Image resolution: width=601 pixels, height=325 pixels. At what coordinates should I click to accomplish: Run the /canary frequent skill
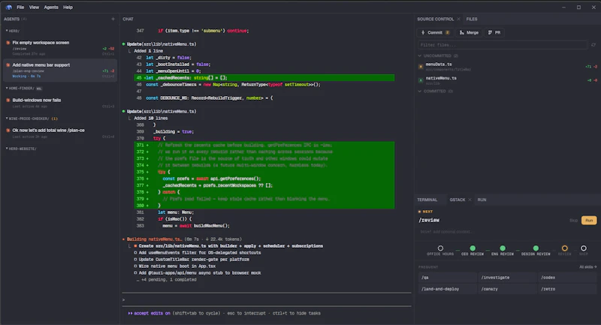click(x=506, y=289)
